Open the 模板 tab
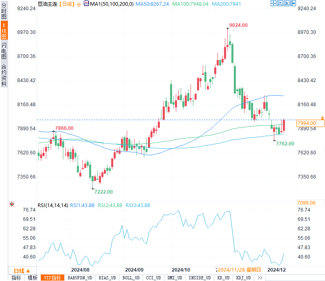 tap(33, 278)
